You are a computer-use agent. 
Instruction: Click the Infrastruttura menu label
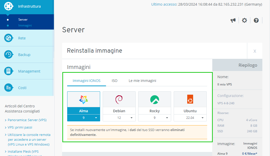pos(29,6)
